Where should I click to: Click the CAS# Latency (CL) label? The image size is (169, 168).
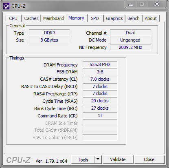(59, 79)
